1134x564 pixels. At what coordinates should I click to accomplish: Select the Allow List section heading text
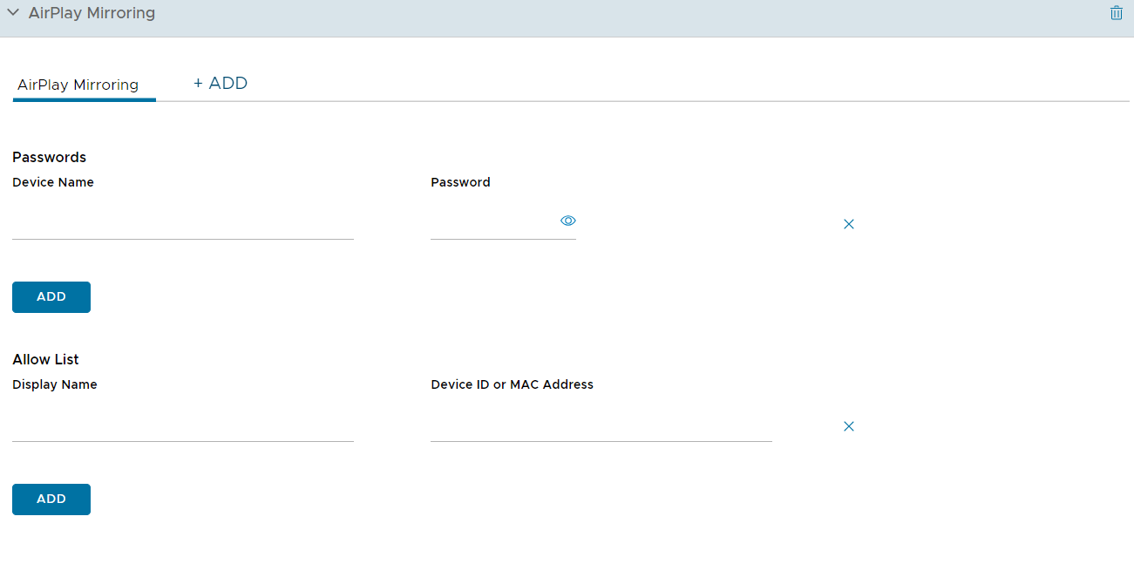45,360
